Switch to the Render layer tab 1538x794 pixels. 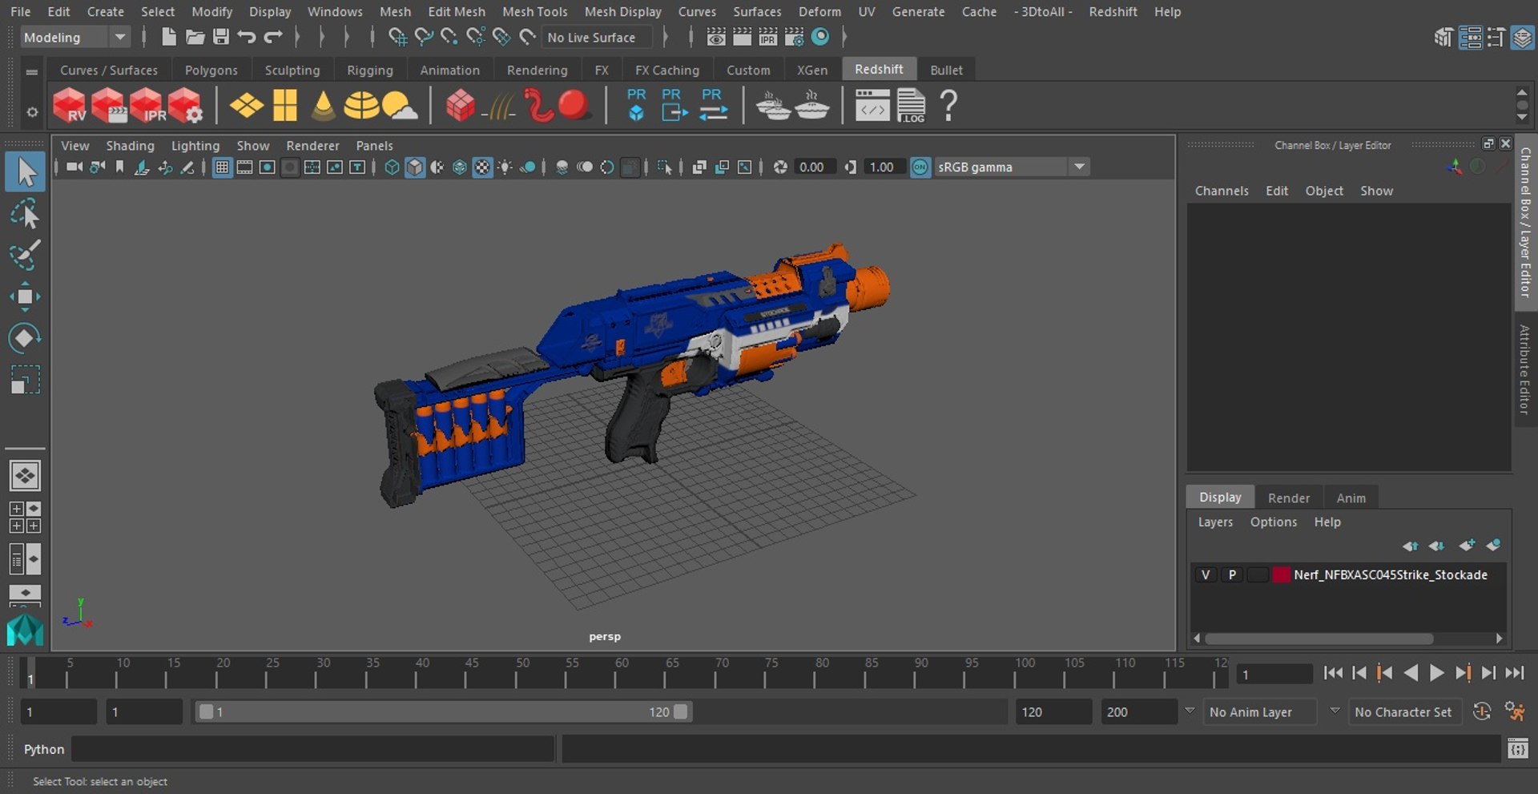pyautogui.click(x=1288, y=498)
